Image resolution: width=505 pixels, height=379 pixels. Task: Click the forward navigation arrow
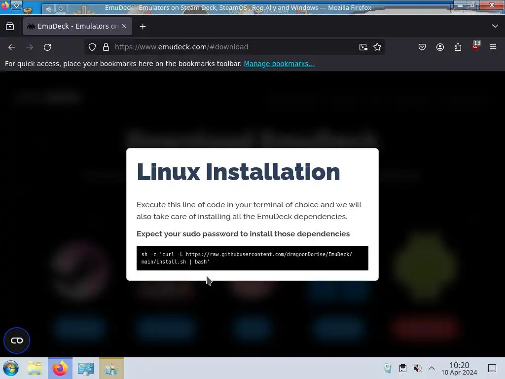pos(30,47)
